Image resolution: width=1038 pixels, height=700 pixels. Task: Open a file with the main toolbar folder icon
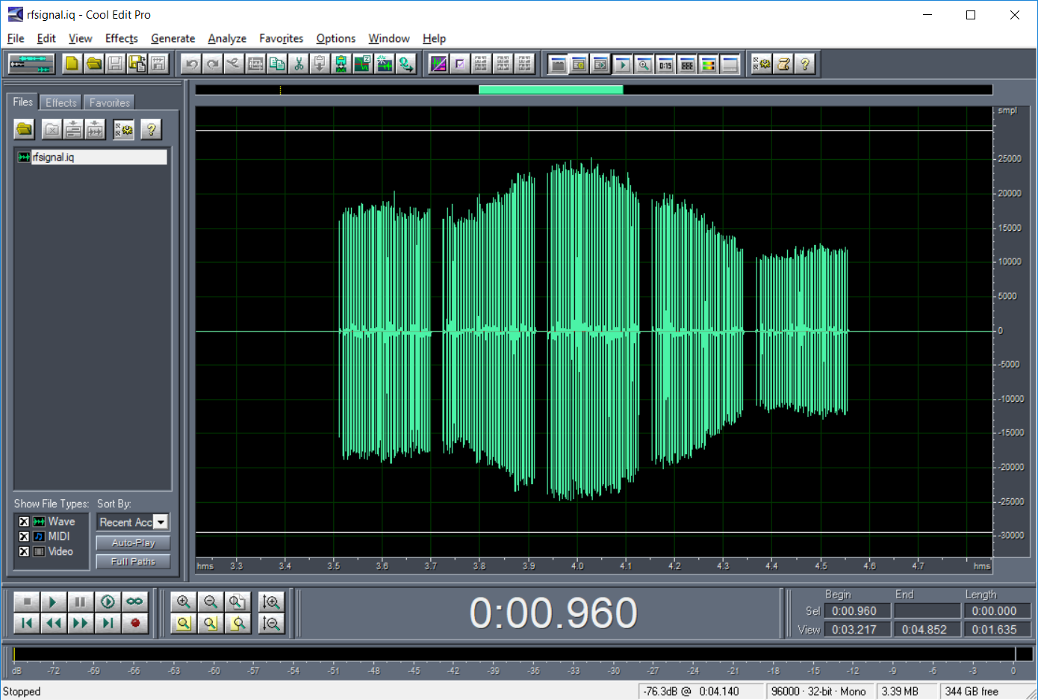[93, 64]
